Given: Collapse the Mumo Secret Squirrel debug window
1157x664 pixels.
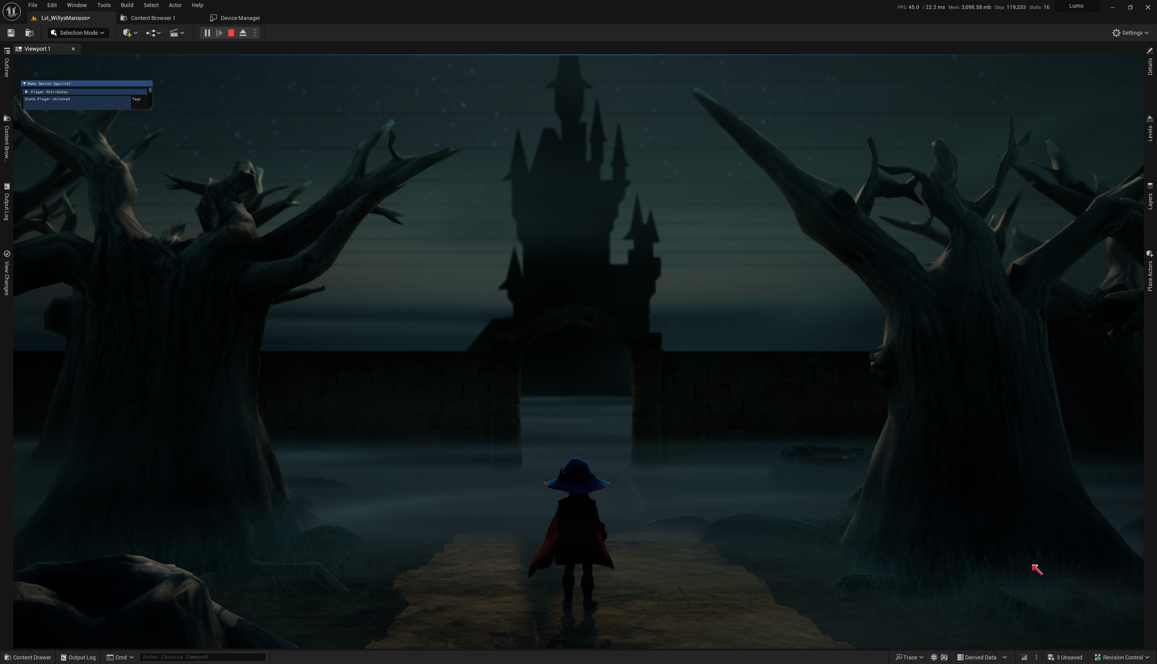Looking at the screenshot, I should tap(25, 83).
